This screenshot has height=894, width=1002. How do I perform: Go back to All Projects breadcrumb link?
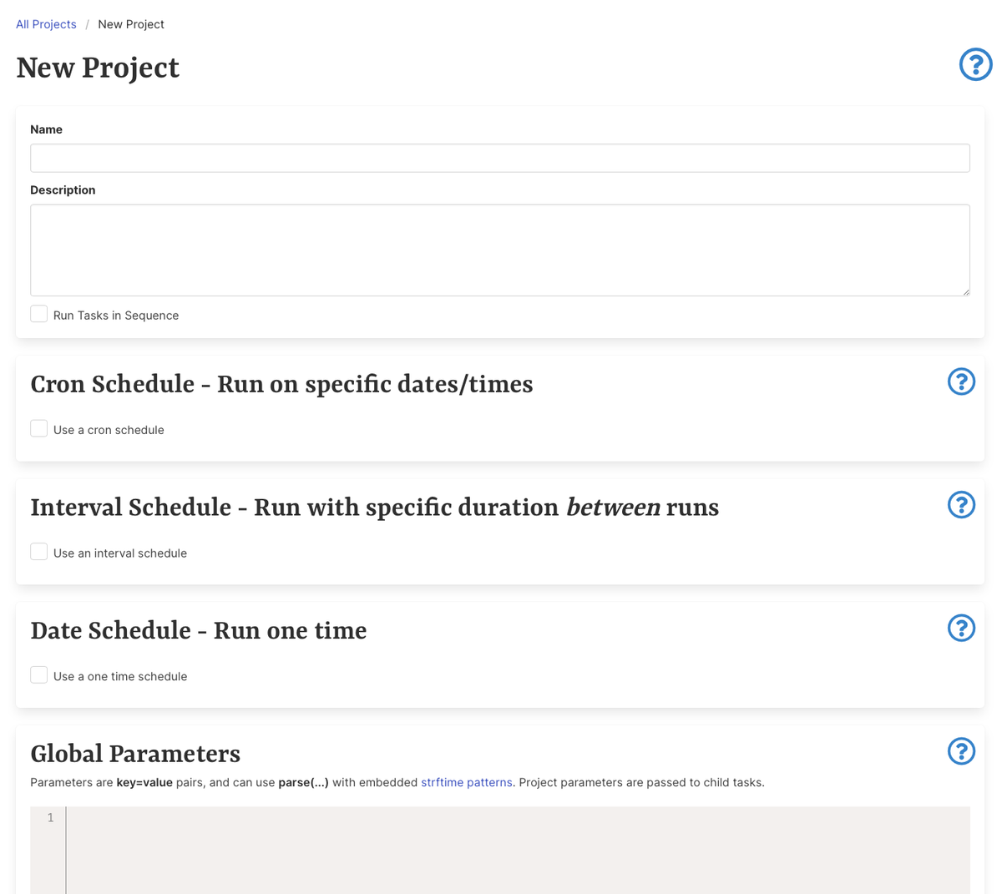(x=46, y=24)
